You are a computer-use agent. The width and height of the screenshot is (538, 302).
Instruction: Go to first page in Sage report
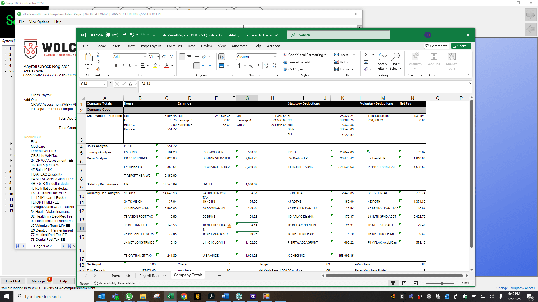(x=17, y=246)
